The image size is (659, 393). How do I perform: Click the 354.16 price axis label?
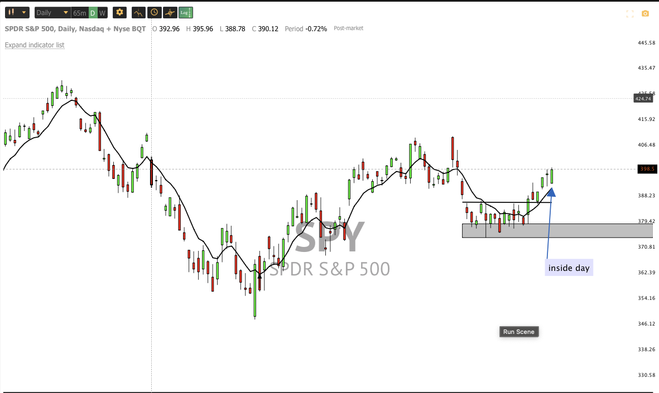[646, 298]
